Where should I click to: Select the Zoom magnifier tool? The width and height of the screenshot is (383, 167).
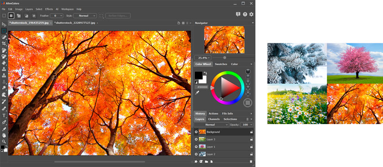tap(4, 141)
